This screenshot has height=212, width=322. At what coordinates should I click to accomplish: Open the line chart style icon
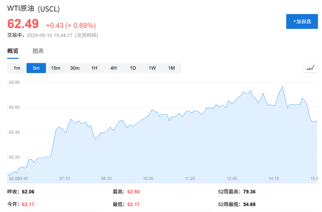310,68
